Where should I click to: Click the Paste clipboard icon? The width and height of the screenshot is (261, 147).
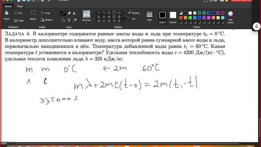click(7, 13)
